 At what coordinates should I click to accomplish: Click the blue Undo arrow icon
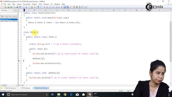(x=38, y=7)
